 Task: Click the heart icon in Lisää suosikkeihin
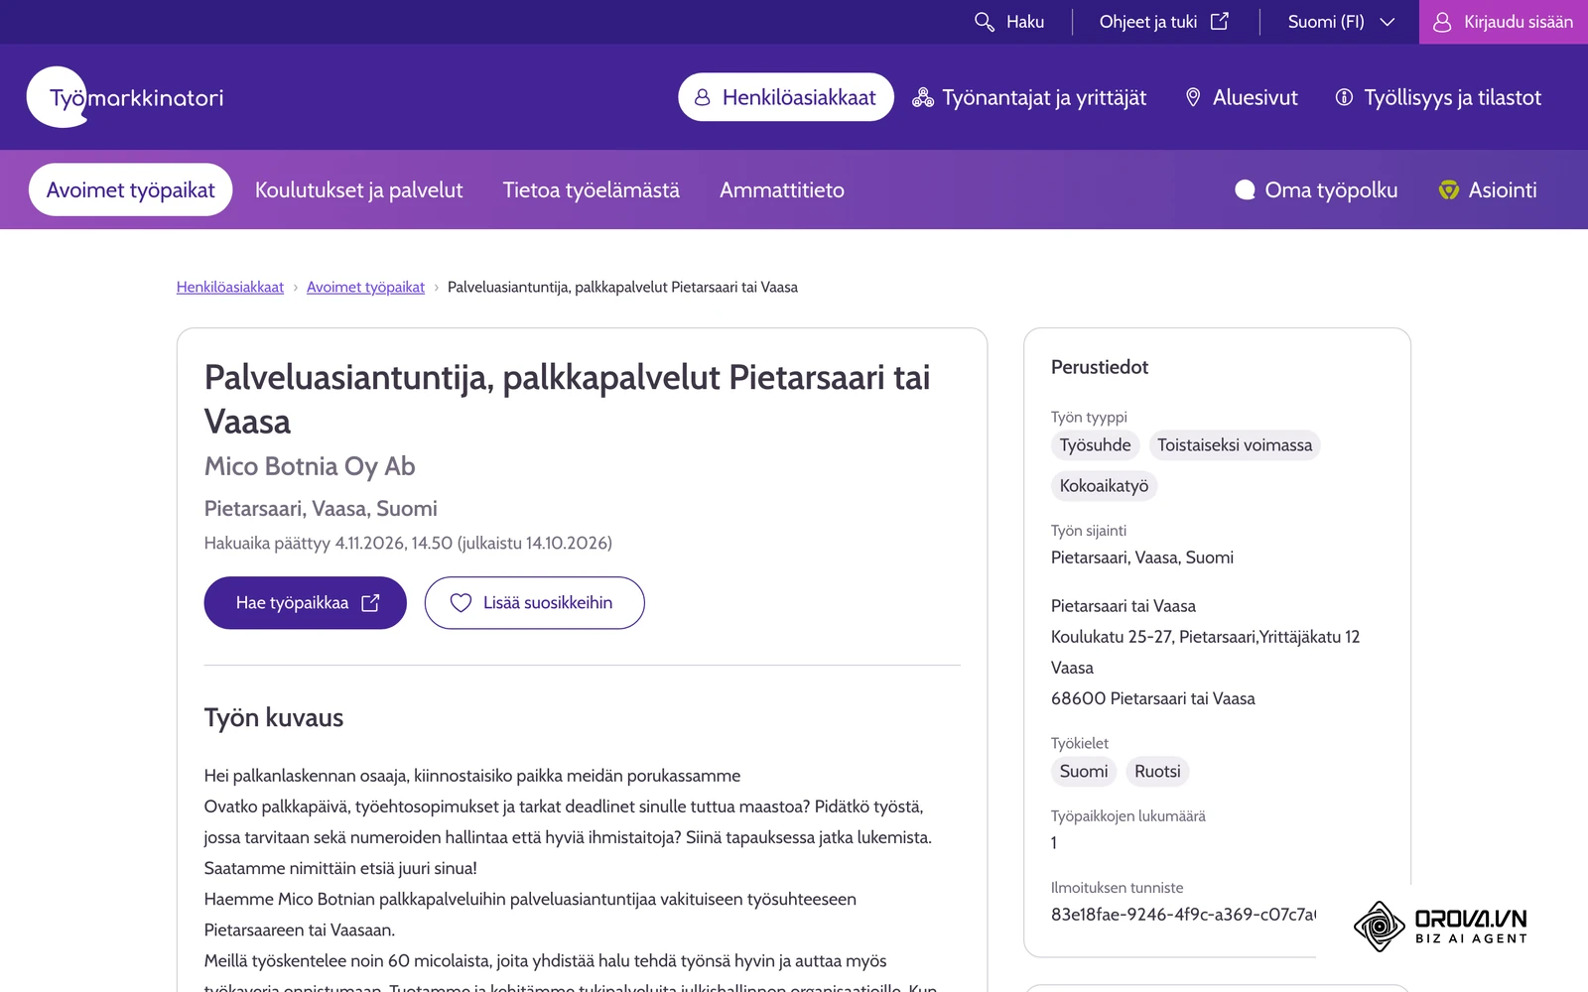pos(461,602)
